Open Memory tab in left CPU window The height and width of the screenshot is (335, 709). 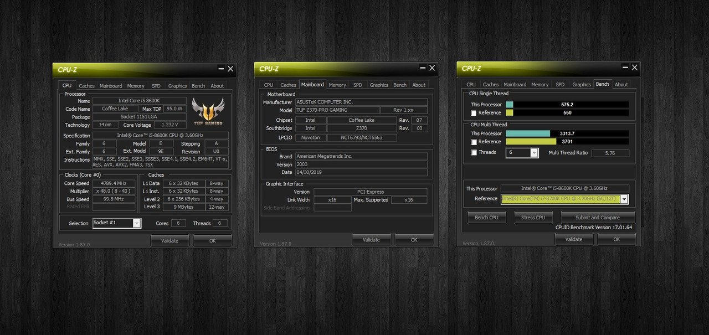click(136, 86)
